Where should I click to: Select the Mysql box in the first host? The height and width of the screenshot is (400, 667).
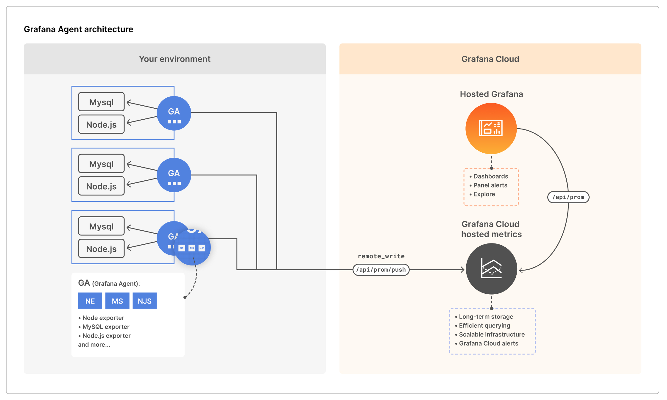(x=101, y=102)
